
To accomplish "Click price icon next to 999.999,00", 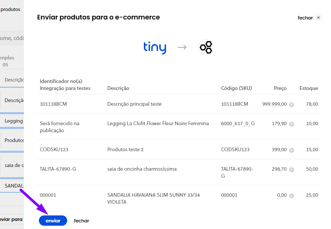I will pos(291,105).
